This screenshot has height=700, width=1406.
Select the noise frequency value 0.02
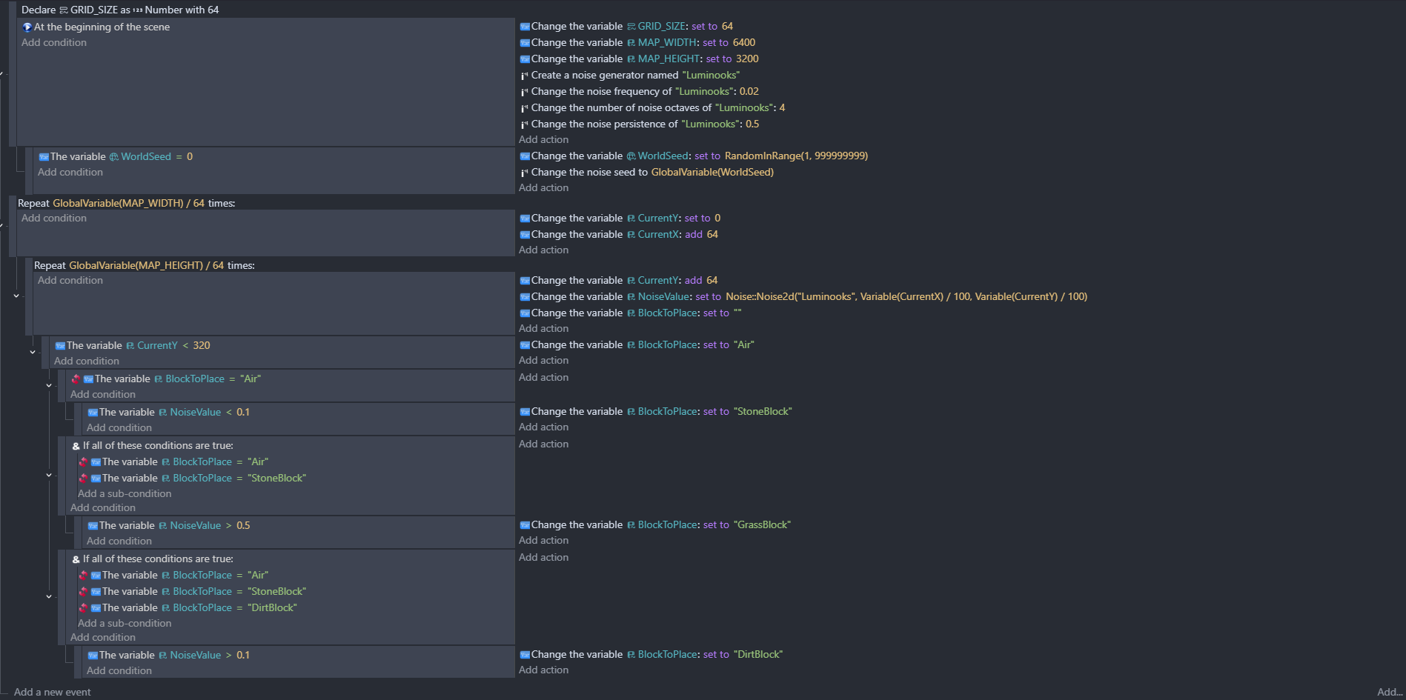pos(749,91)
